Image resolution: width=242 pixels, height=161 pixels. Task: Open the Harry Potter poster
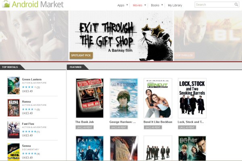192,149
